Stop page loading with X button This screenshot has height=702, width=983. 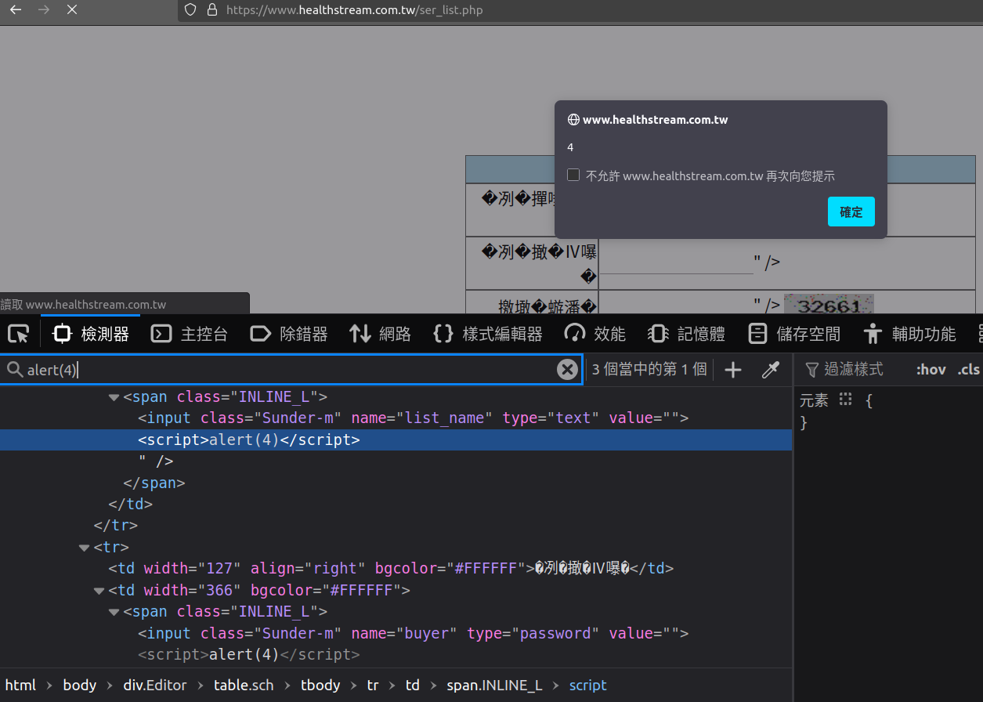click(x=72, y=10)
